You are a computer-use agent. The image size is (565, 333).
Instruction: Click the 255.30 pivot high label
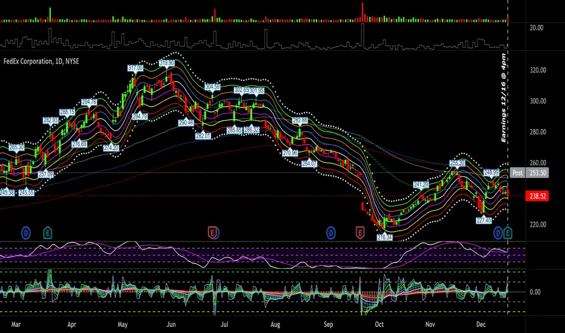(457, 163)
